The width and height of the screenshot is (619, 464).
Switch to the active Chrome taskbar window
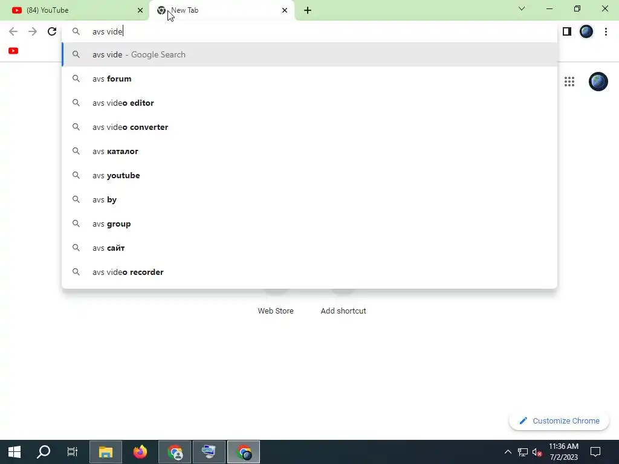tap(244, 452)
